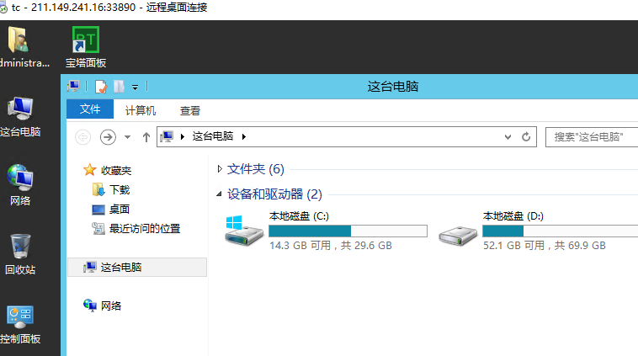Click the forward navigation arrow

coord(108,136)
